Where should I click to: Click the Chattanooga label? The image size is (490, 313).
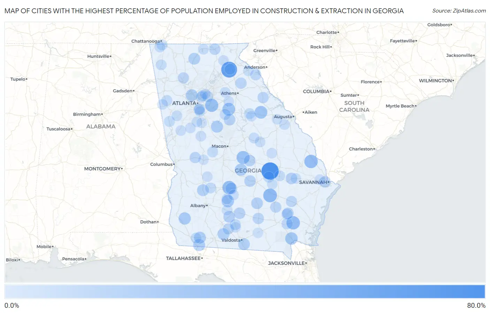[x=145, y=41]
